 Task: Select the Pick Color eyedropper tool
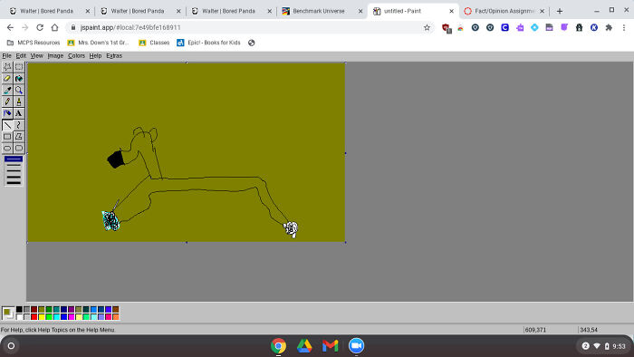(7, 90)
